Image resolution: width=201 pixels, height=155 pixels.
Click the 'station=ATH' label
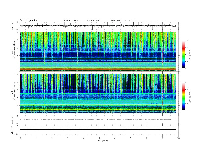point(94,20)
